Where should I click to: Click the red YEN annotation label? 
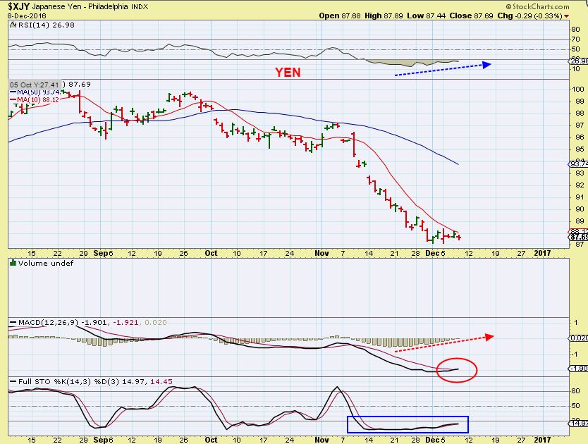click(286, 72)
